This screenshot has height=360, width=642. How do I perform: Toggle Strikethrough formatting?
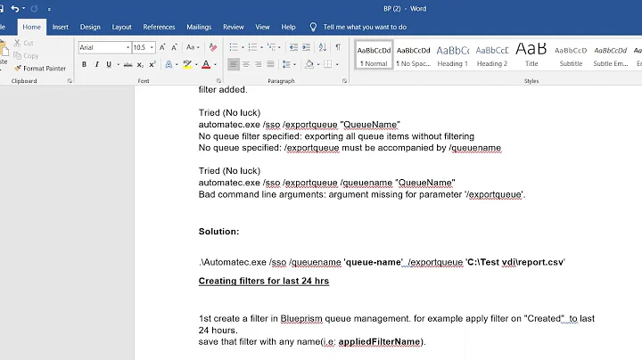point(128,64)
